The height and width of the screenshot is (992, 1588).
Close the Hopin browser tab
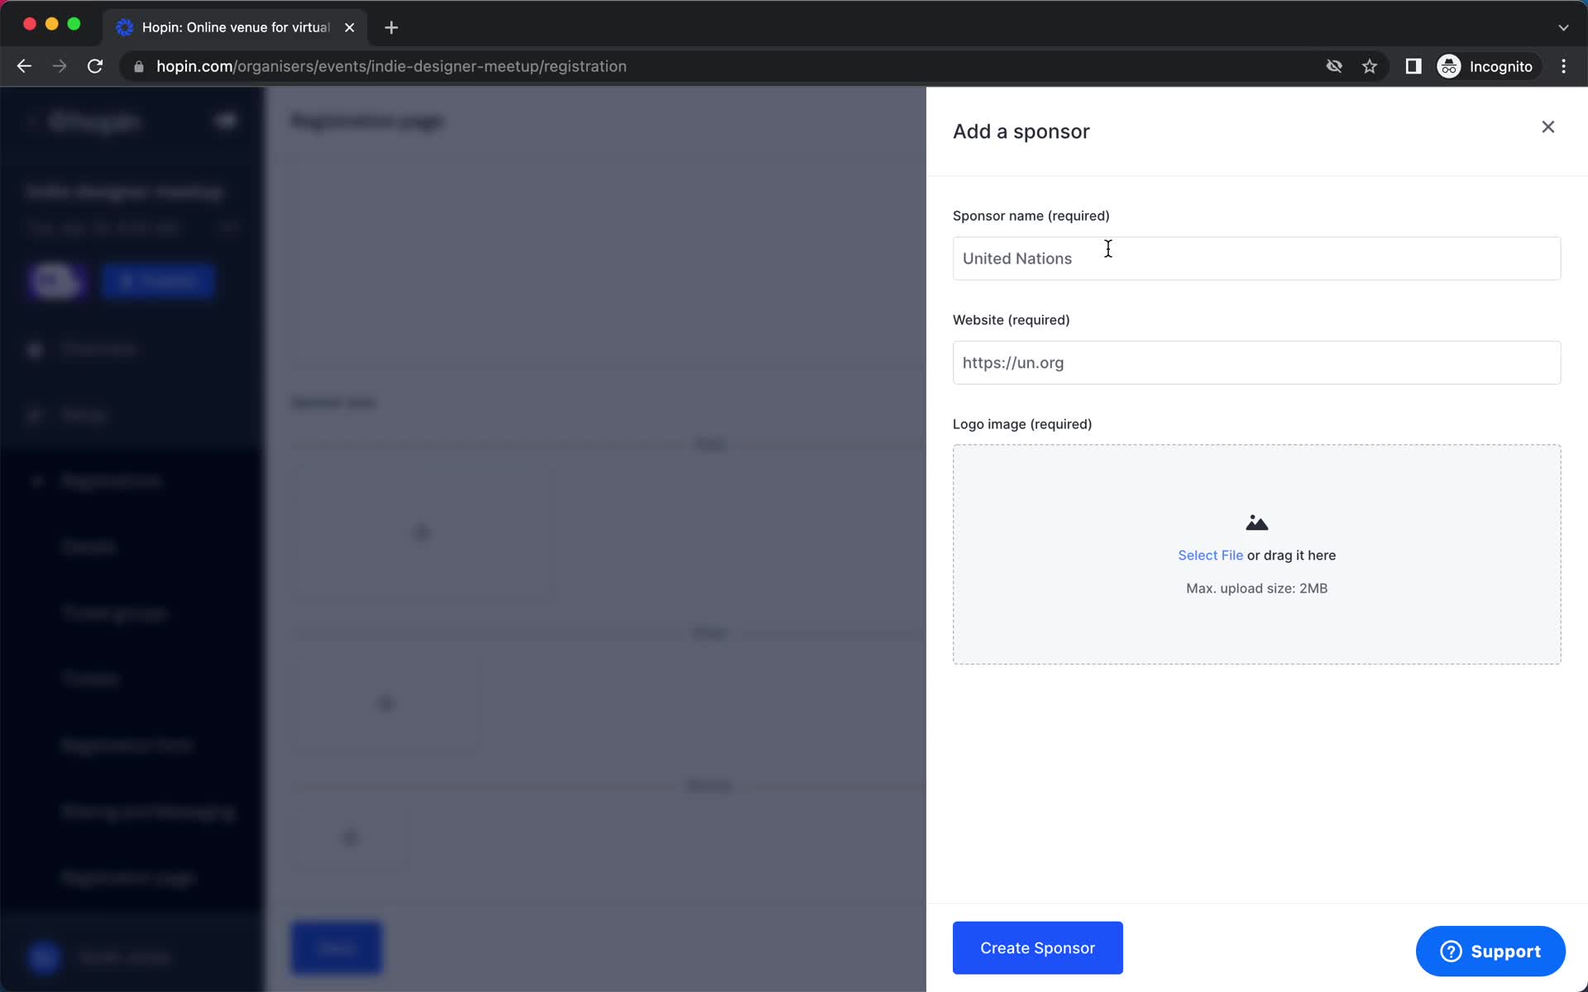tap(349, 27)
